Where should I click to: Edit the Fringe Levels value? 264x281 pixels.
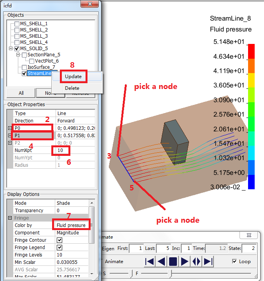click(x=72, y=255)
